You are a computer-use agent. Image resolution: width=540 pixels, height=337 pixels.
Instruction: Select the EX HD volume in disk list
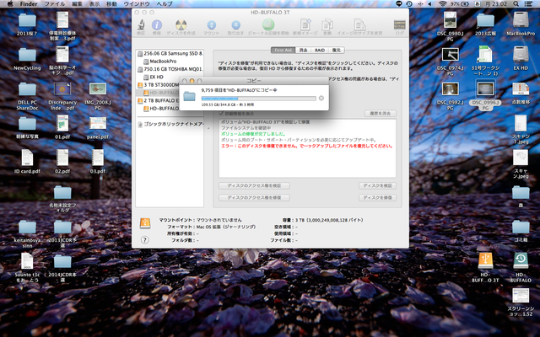(x=170, y=77)
